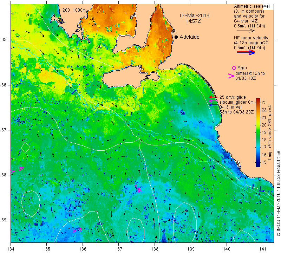Click latitude axis label -37
This screenshot has height=253, width=281.
tap(4, 130)
